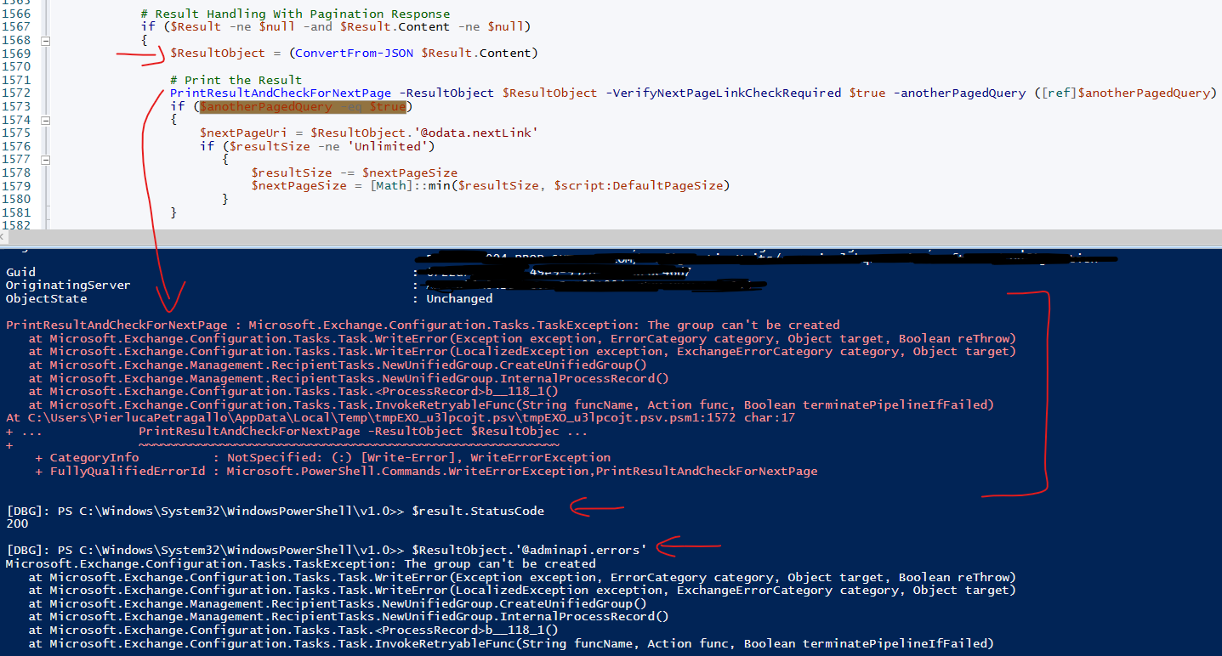Click white 'NewUnifiedGroup.CreateUnifiedGroup()' stack line
The width and height of the screenshot is (1222, 656).
click(337, 604)
